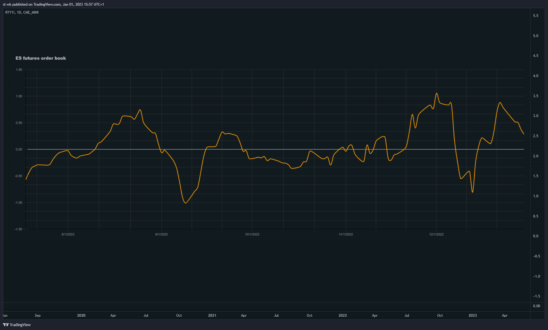Image resolution: width=548 pixels, height=330 pixels.
Task: Click the 2021 time axis label
Action: [x=212, y=315]
